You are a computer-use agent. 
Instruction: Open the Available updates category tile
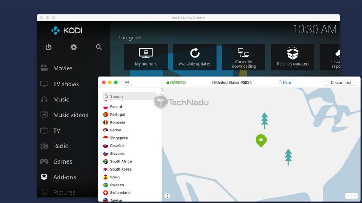click(195, 57)
